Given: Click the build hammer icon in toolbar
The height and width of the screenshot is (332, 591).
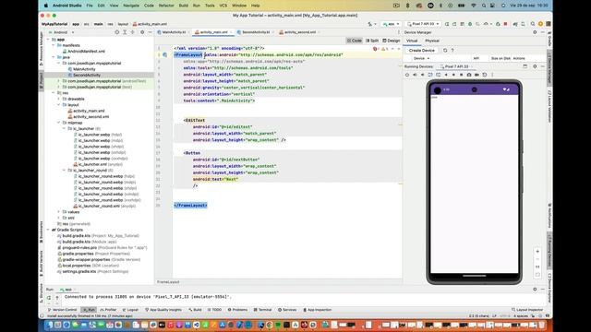Looking at the screenshot, I should [x=370, y=24].
